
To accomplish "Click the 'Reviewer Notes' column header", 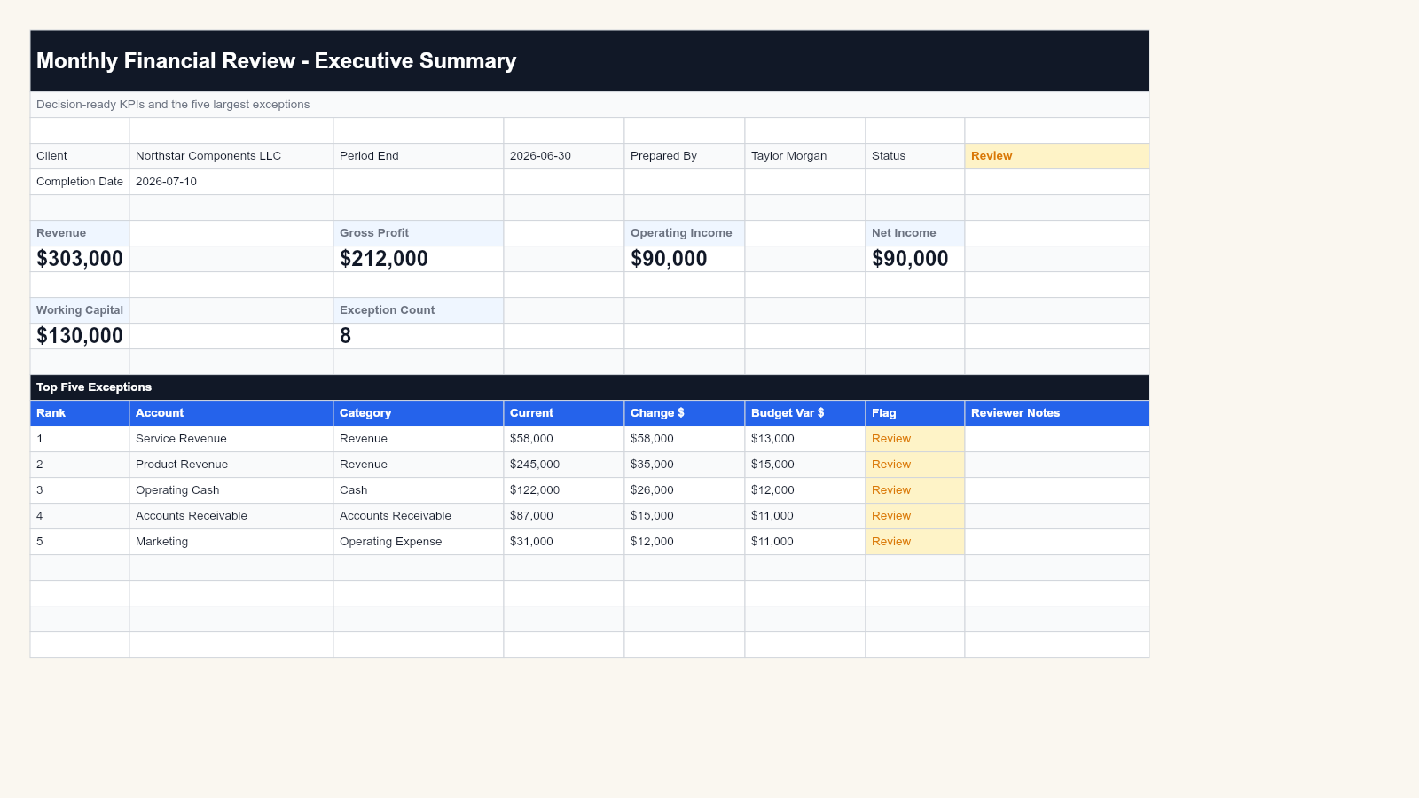I will (x=1057, y=413).
